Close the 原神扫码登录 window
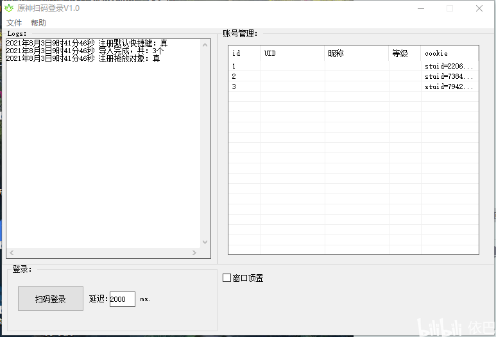The image size is (496, 337). (x=479, y=8)
